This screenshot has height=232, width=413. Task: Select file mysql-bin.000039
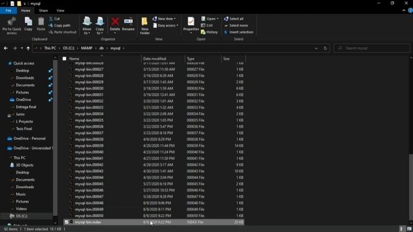pyautogui.click(x=154, y=146)
